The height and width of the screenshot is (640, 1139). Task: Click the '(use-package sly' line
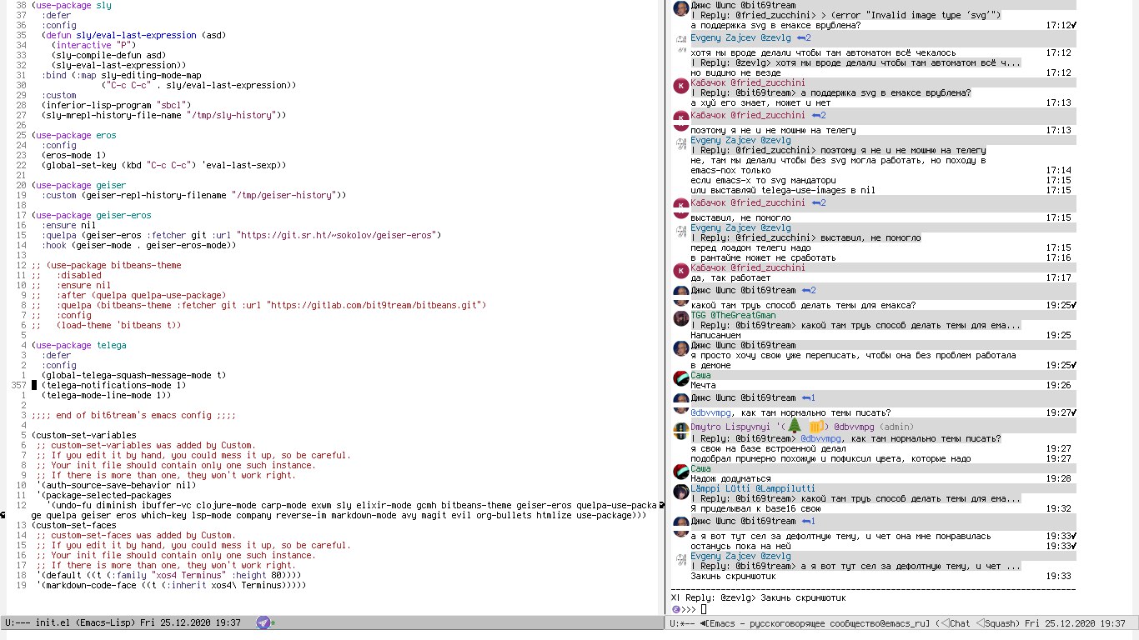pyautogui.click(x=72, y=5)
